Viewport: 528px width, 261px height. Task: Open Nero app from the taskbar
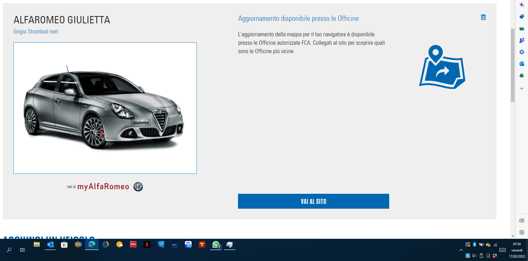click(133, 244)
